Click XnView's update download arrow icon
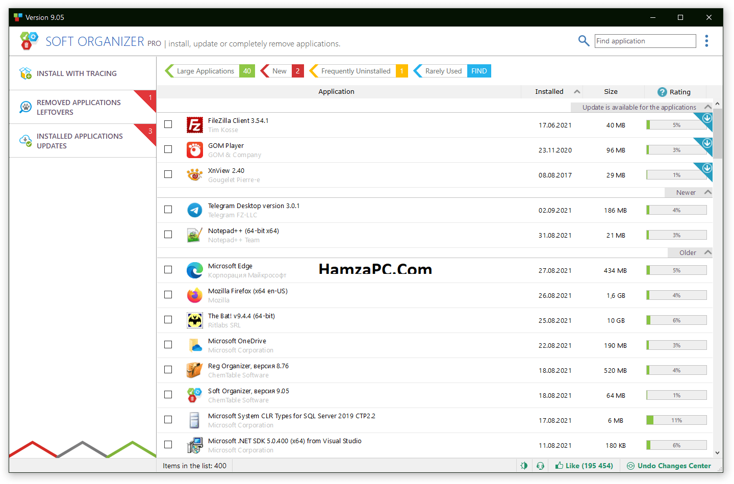734x484 pixels. pyautogui.click(x=707, y=168)
